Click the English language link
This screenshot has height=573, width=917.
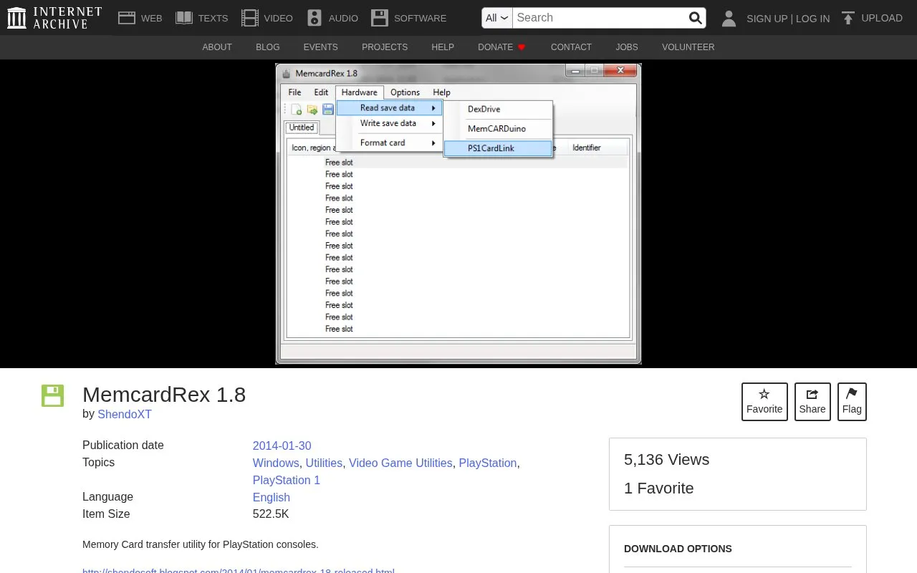[x=272, y=497]
